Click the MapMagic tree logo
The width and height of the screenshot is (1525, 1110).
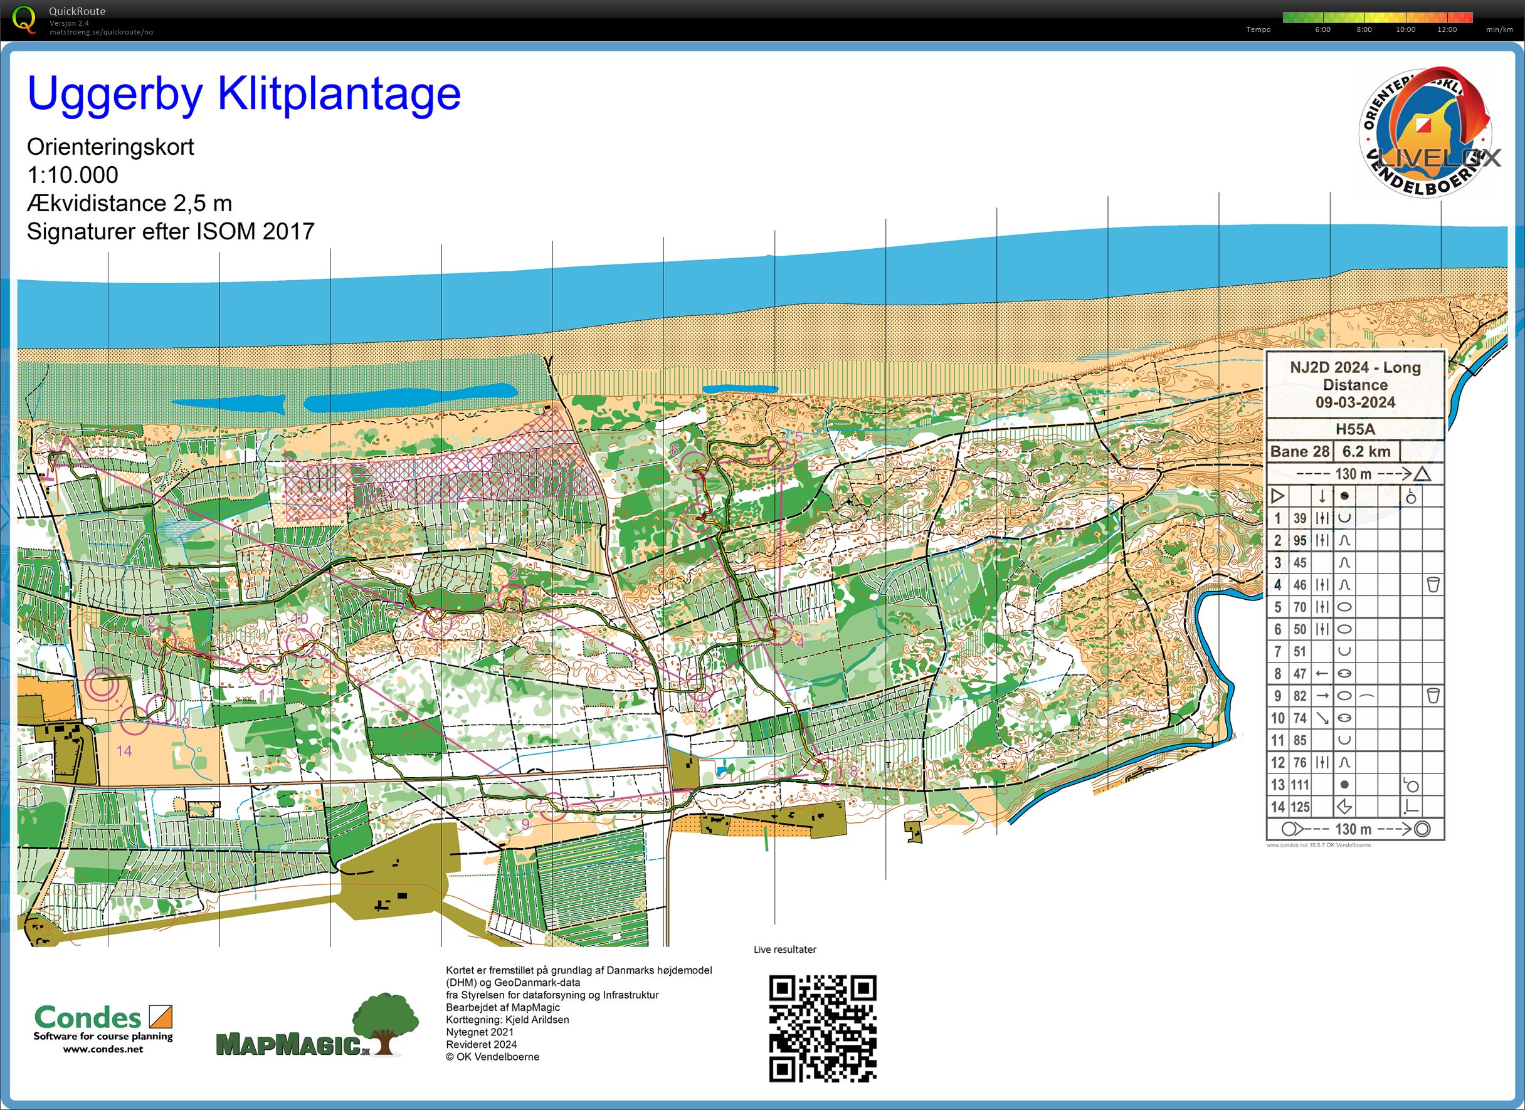pyautogui.click(x=317, y=1025)
